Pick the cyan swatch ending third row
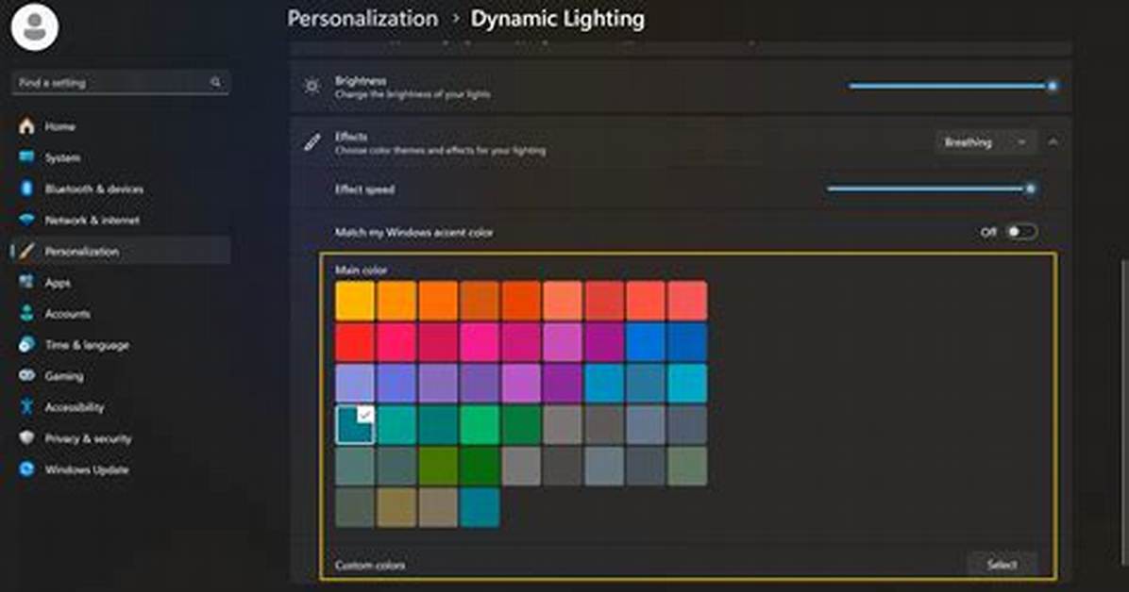This screenshot has height=592, width=1129. click(687, 384)
